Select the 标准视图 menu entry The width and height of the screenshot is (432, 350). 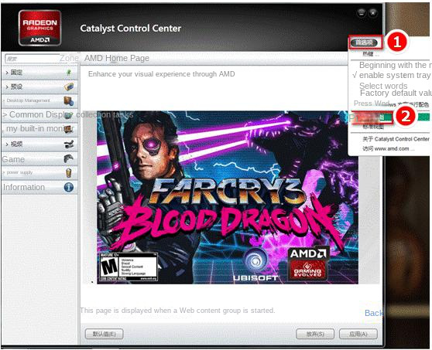(373, 127)
